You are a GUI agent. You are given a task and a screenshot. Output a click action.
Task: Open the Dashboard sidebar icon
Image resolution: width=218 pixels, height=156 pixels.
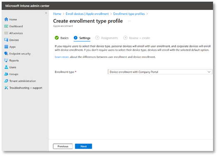[6, 26]
